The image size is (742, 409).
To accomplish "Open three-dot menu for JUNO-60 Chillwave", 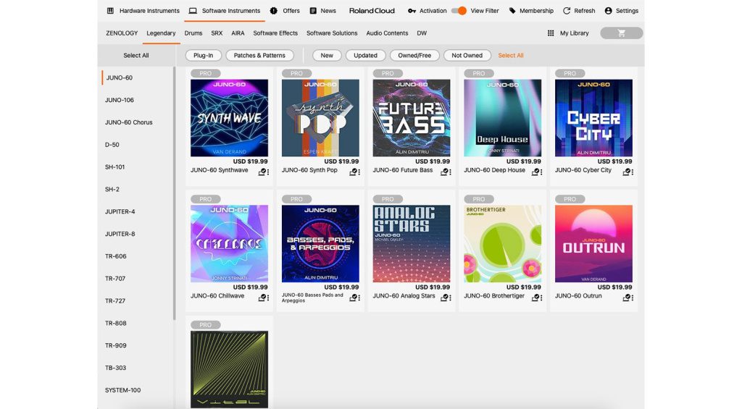I will tap(268, 297).
